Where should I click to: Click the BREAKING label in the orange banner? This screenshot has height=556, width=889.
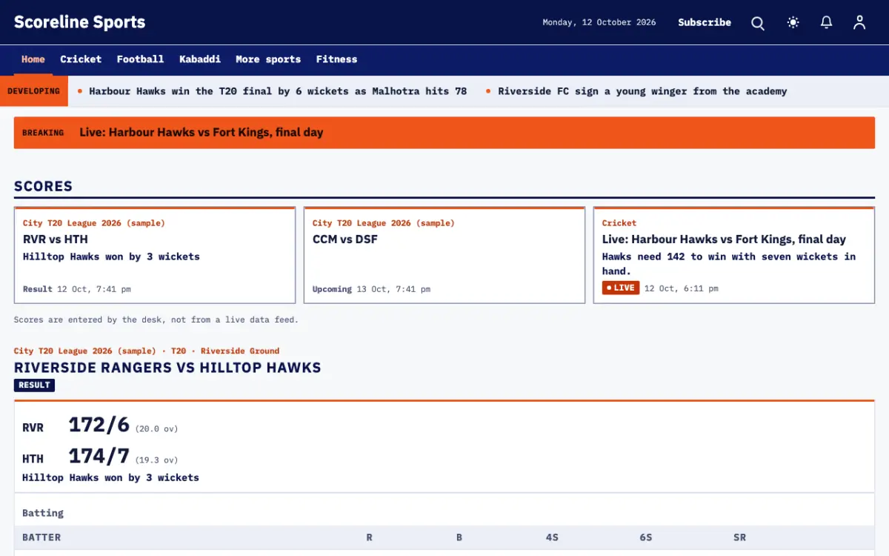point(43,133)
